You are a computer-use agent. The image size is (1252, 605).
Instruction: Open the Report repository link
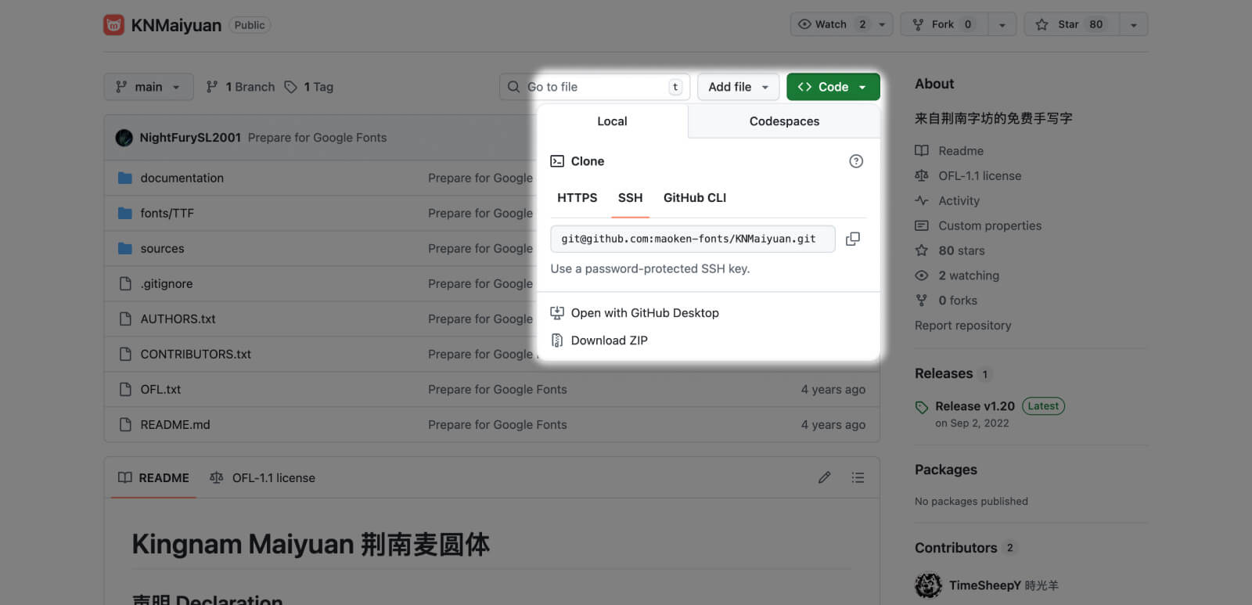point(962,326)
